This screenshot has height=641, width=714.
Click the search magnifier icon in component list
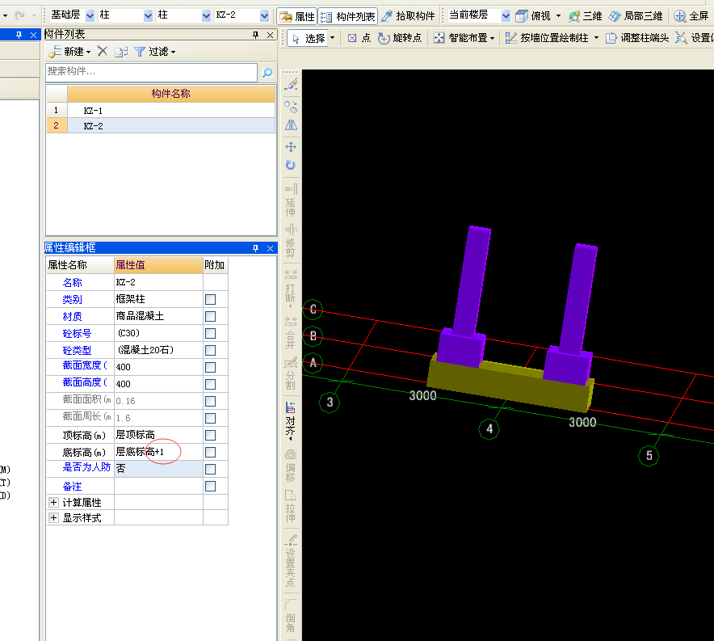tap(267, 73)
